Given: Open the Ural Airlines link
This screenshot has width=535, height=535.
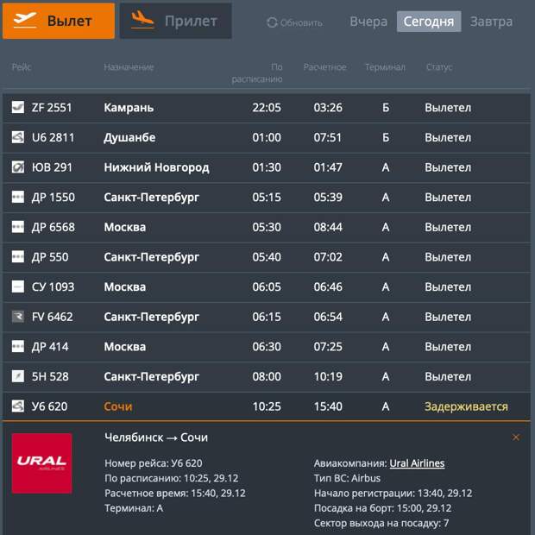Looking at the screenshot, I should coord(417,463).
